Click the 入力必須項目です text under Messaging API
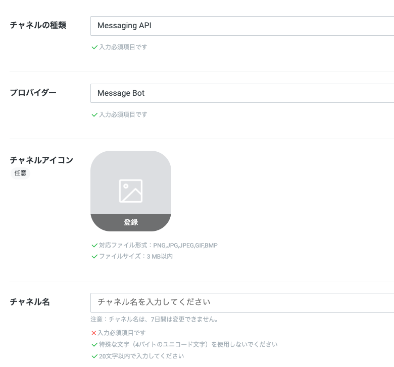The image size is (394, 367). pos(123,47)
